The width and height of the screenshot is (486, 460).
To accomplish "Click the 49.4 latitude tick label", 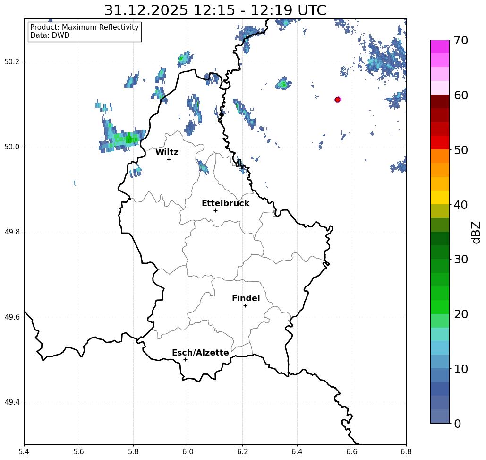I will pos(12,402).
